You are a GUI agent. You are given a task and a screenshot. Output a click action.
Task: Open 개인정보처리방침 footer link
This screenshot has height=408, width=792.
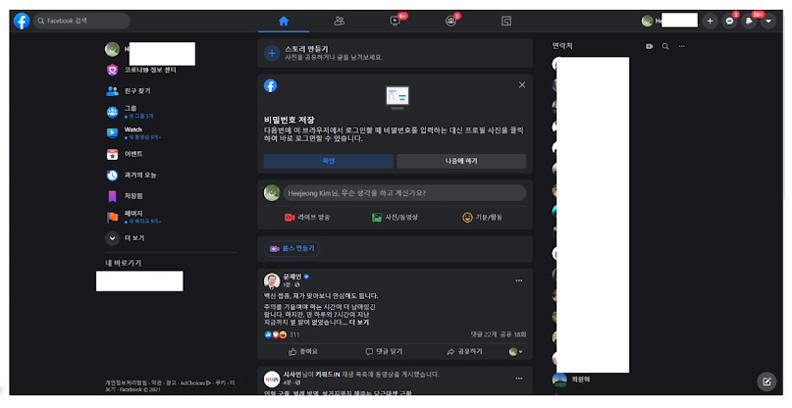pos(126,383)
